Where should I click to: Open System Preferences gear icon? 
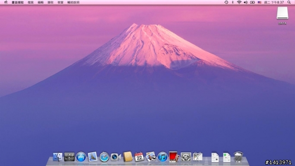(x=186, y=157)
